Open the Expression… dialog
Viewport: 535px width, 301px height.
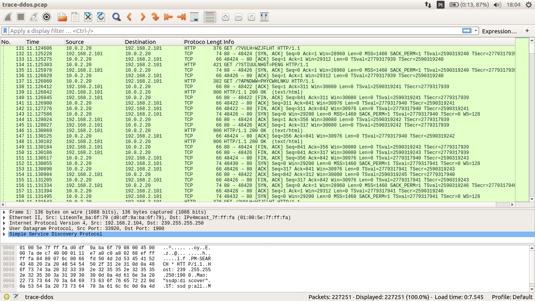[499, 31]
